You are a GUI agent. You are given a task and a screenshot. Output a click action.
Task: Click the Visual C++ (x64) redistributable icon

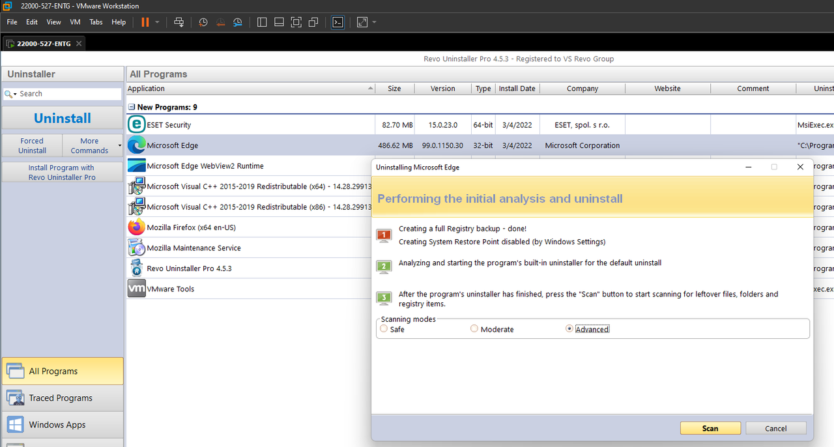(x=136, y=186)
